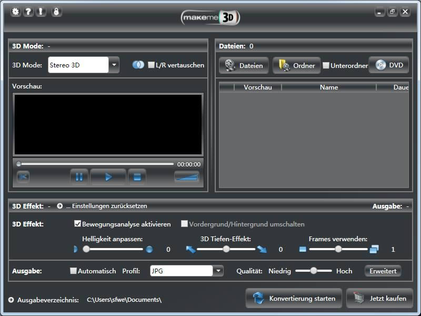421x316 pixels.
Task: Add files with the Dateien button
Action: pyautogui.click(x=244, y=65)
